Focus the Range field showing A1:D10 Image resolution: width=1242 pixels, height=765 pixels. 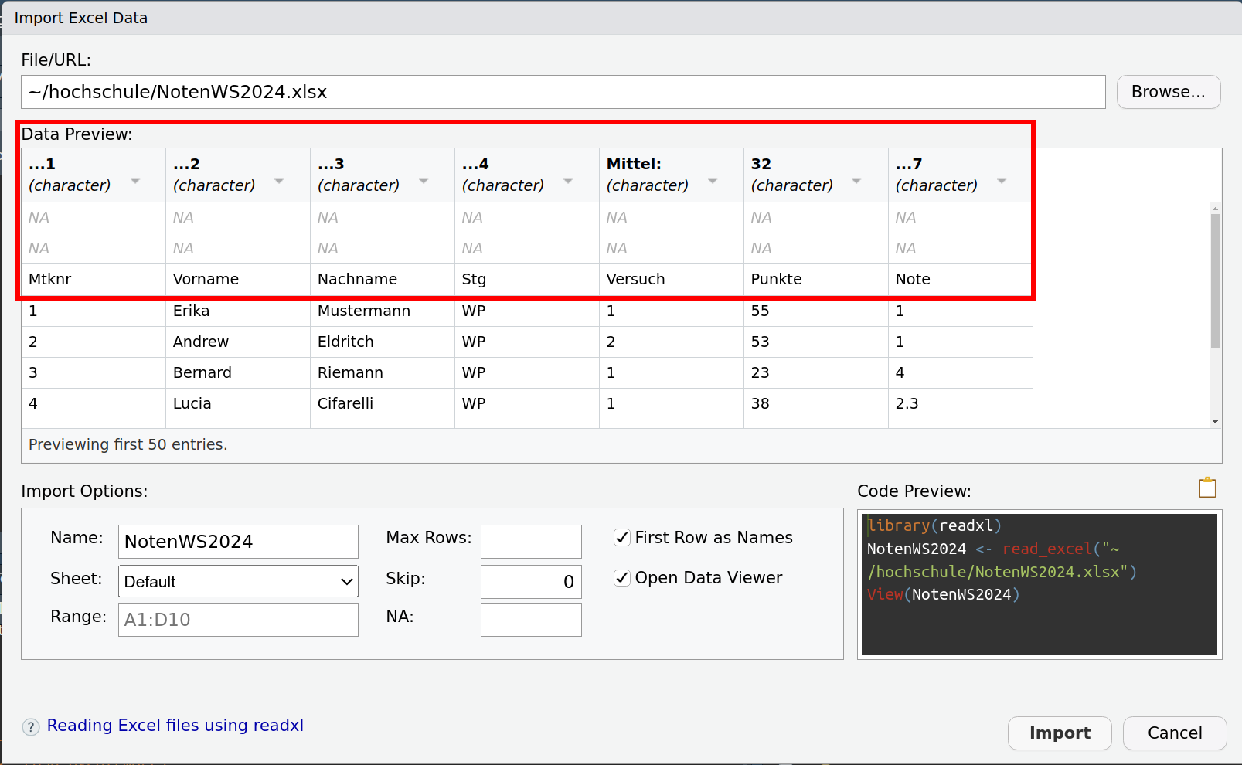click(238, 620)
